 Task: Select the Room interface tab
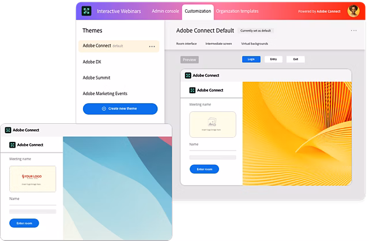[186, 44]
